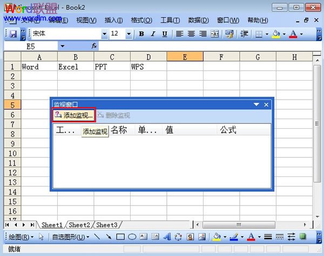The width and height of the screenshot is (324, 256).
Task: Apply cell Borders icon
Action: tap(259, 34)
